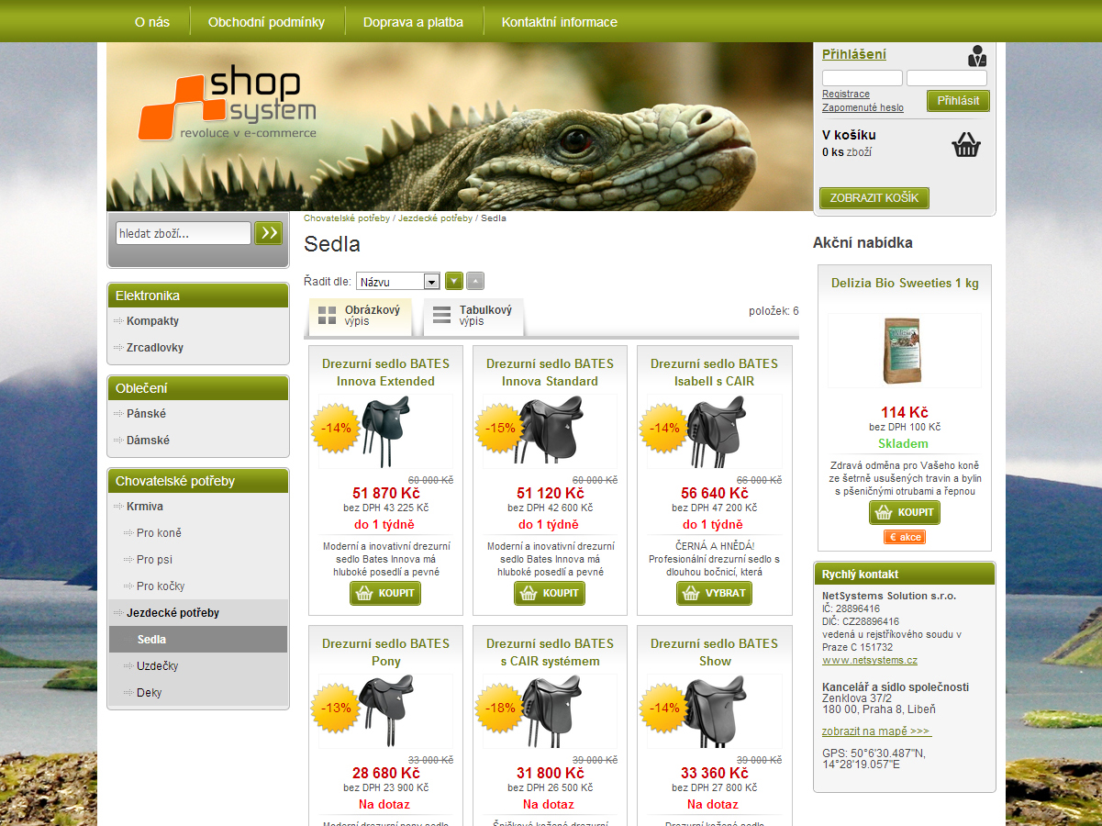The height and width of the screenshot is (826, 1102).
Task: Select Obrázkový výpis tab
Action: (x=360, y=316)
